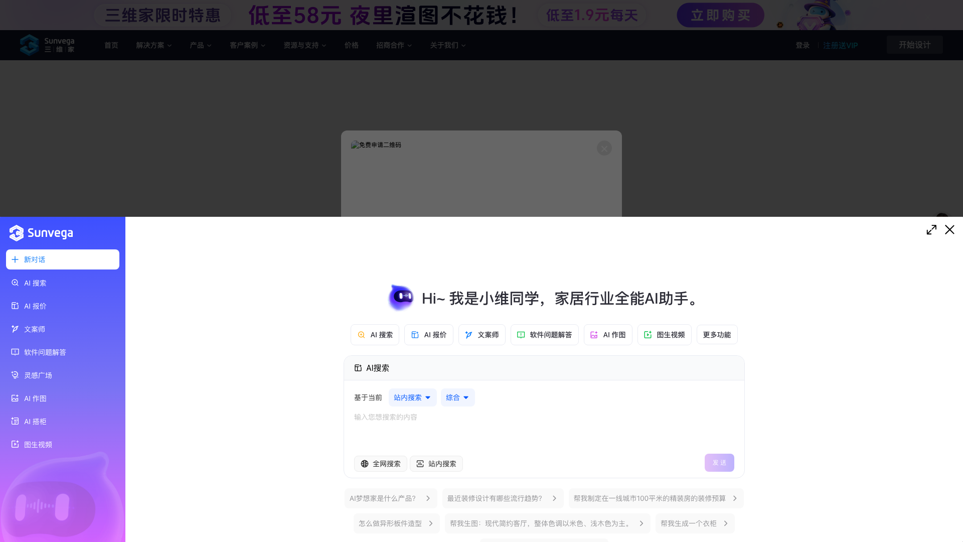Expand 客户案例 navigation menu
963x542 pixels.
248,45
